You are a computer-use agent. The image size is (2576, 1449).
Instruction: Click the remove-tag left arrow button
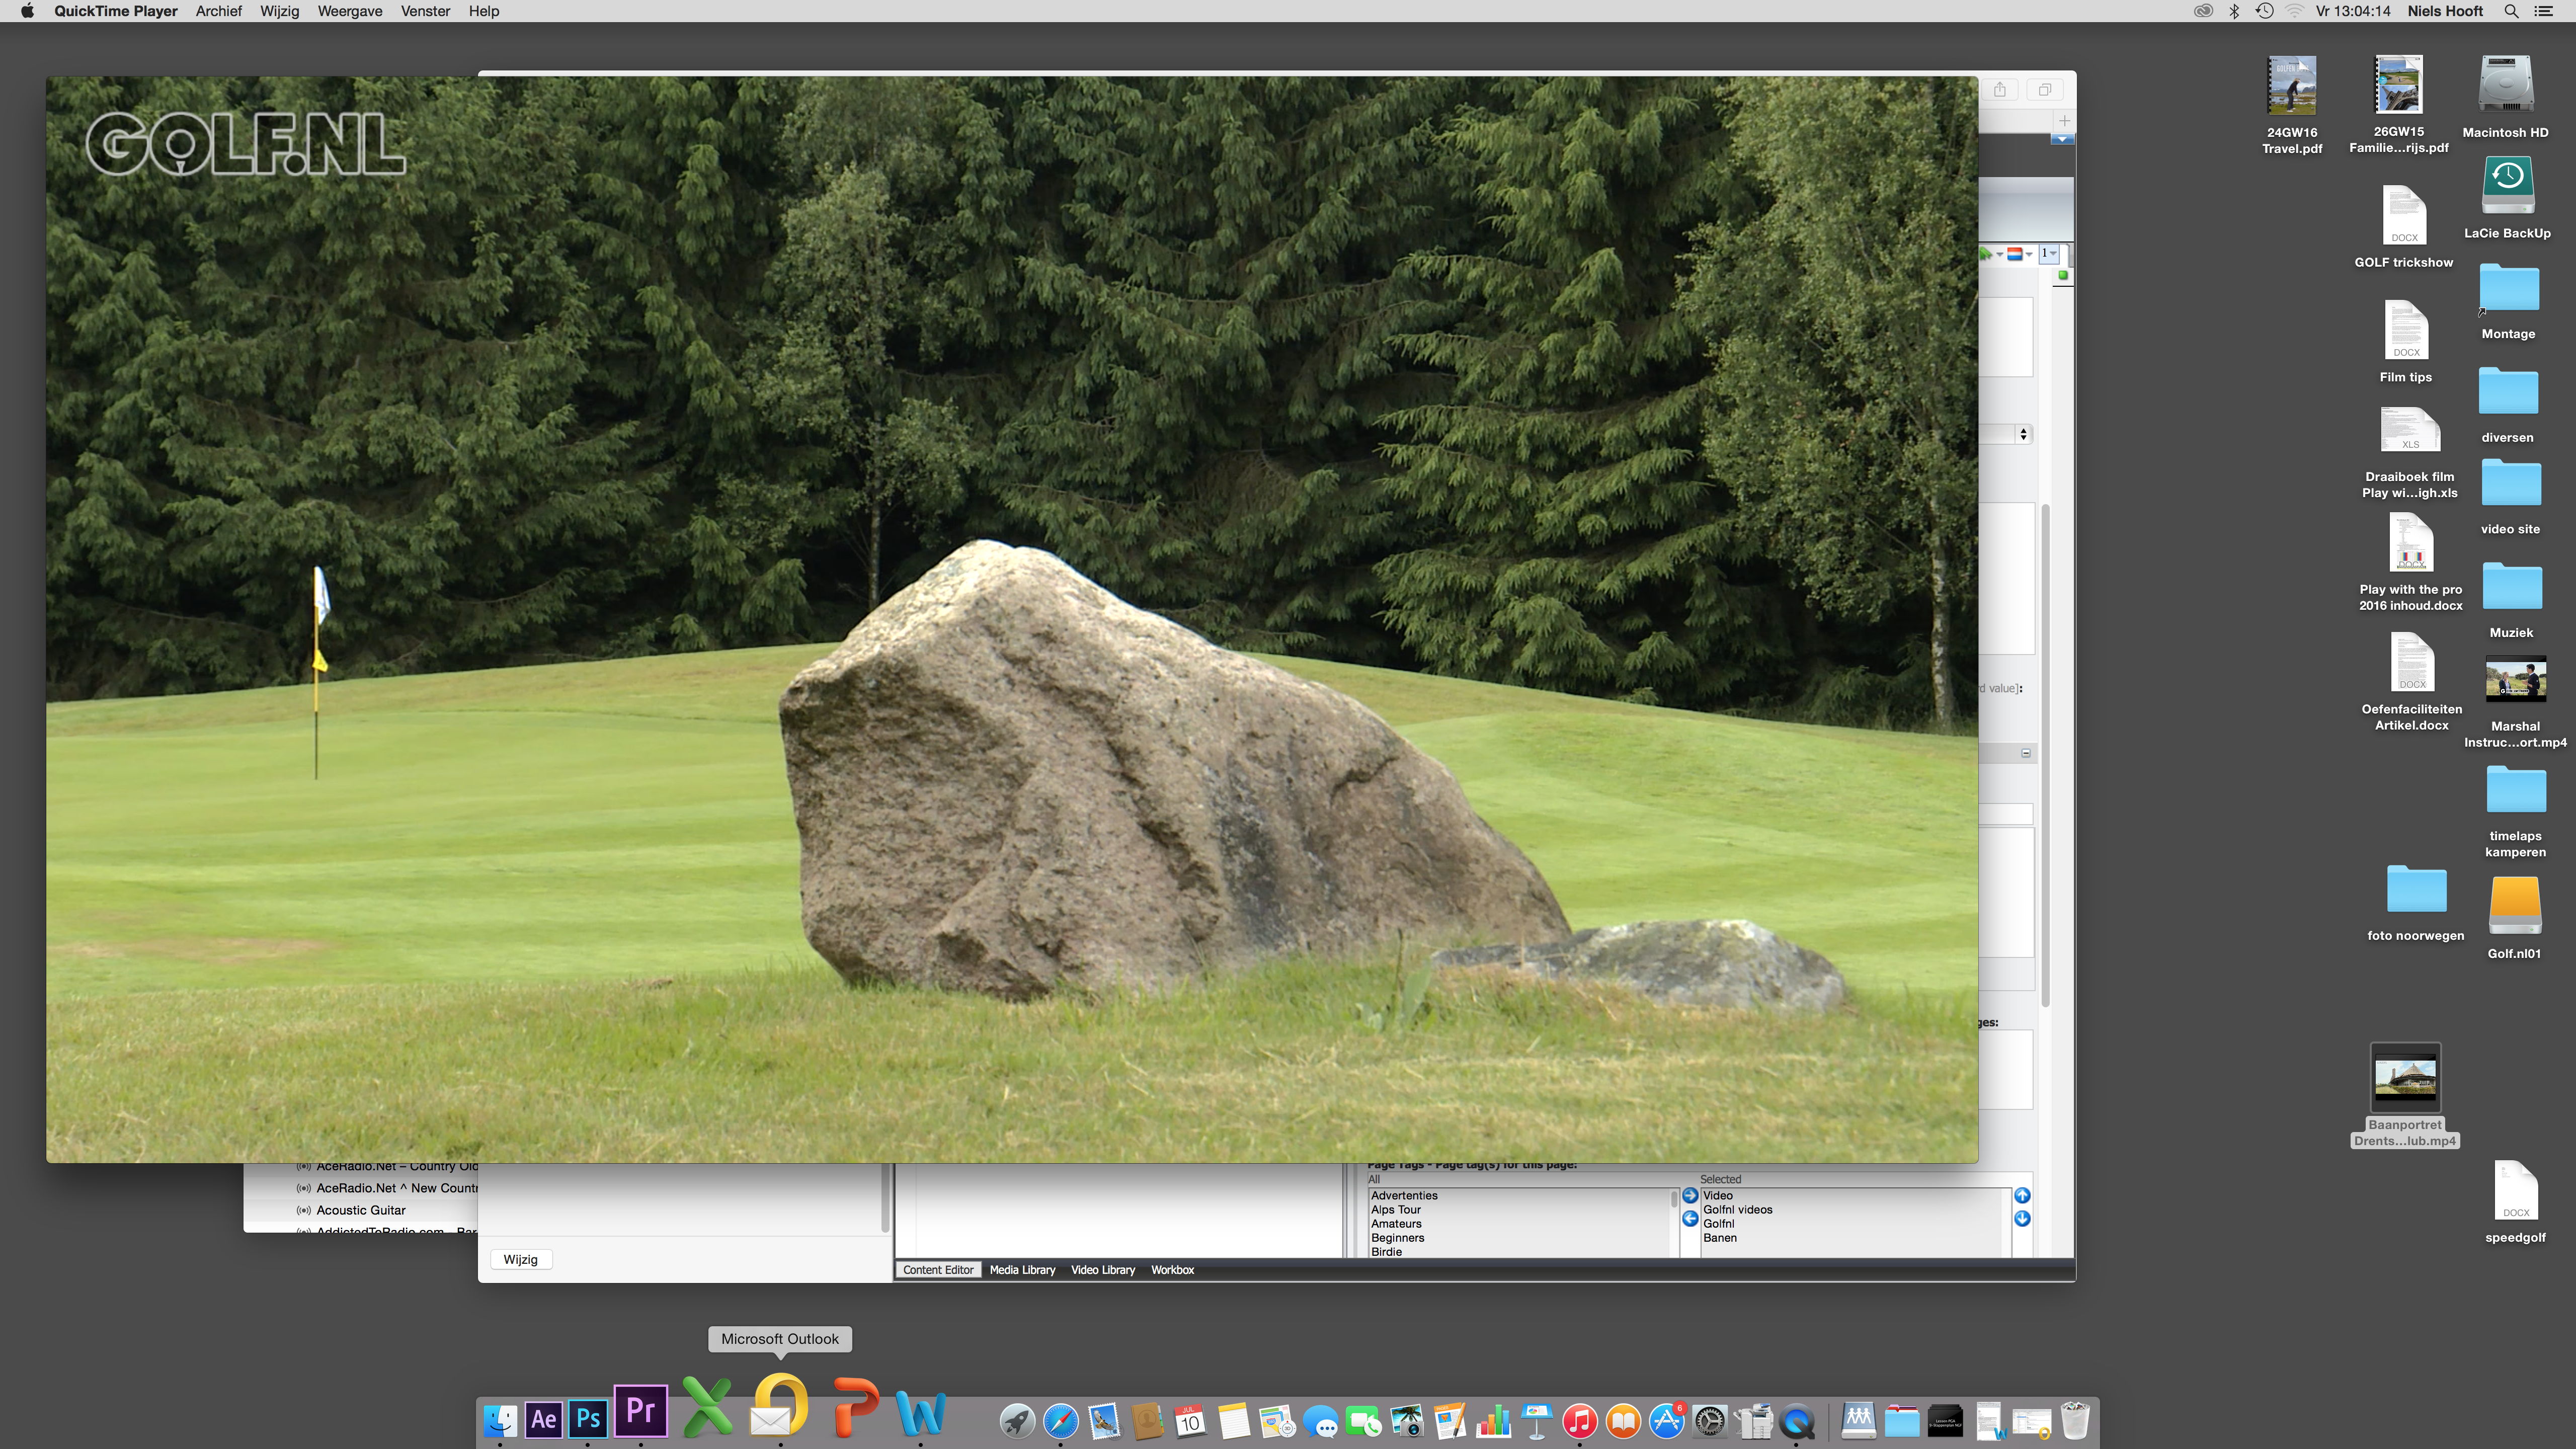point(1690,1218)
